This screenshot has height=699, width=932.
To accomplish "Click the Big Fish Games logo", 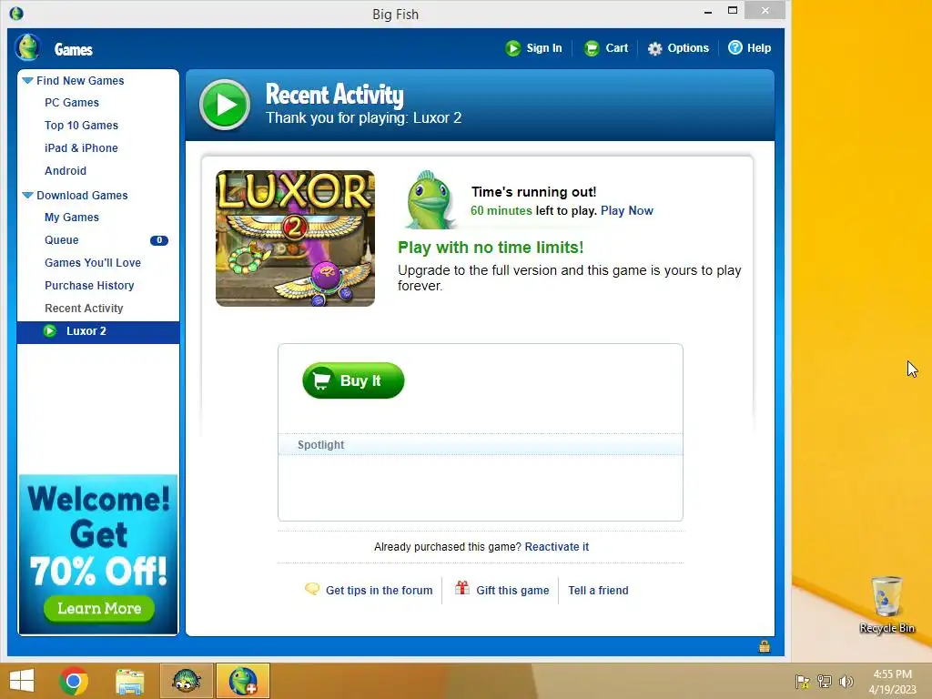I will coord(27,47).
